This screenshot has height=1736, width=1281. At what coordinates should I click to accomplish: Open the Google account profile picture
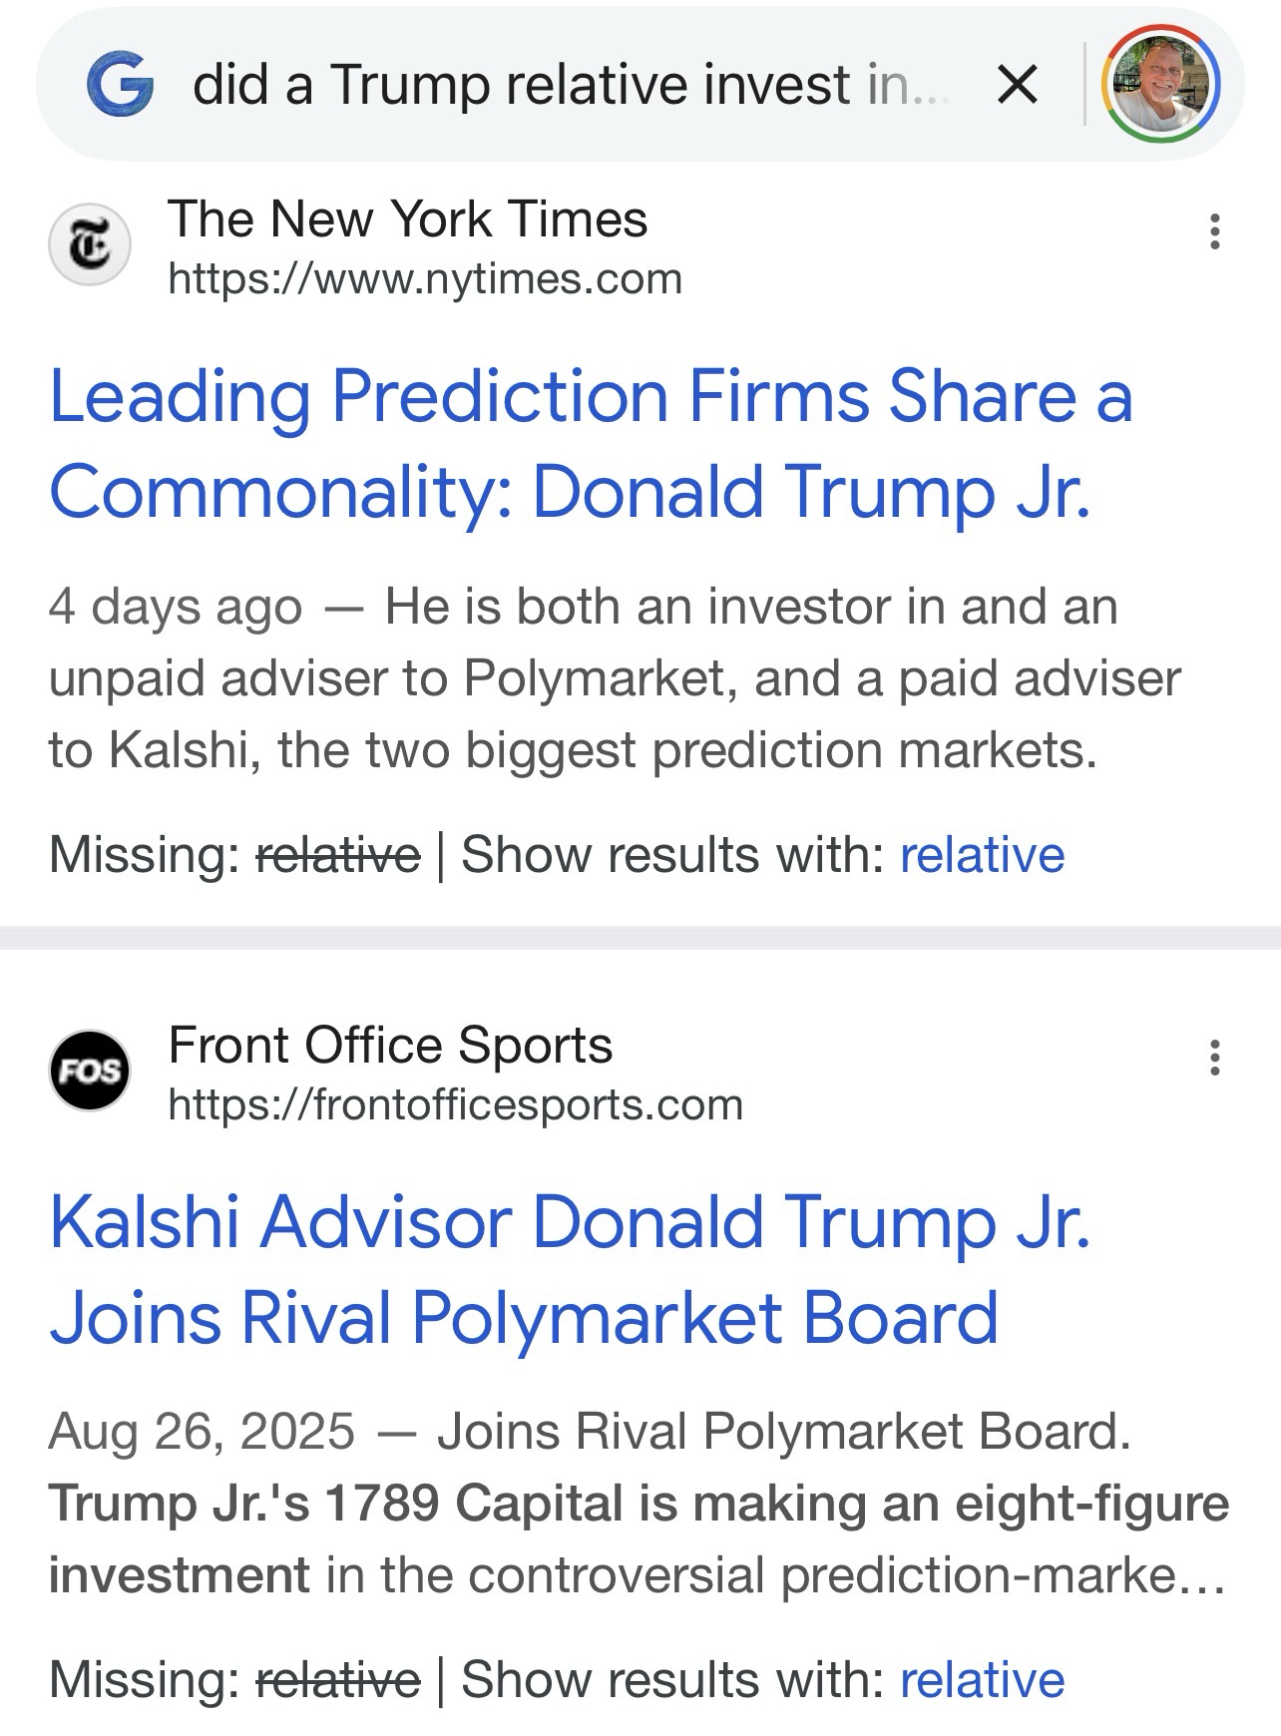coord(1159,84)
